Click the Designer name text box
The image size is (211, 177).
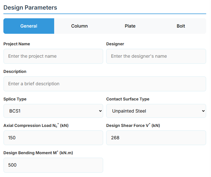tap(156, 56)
